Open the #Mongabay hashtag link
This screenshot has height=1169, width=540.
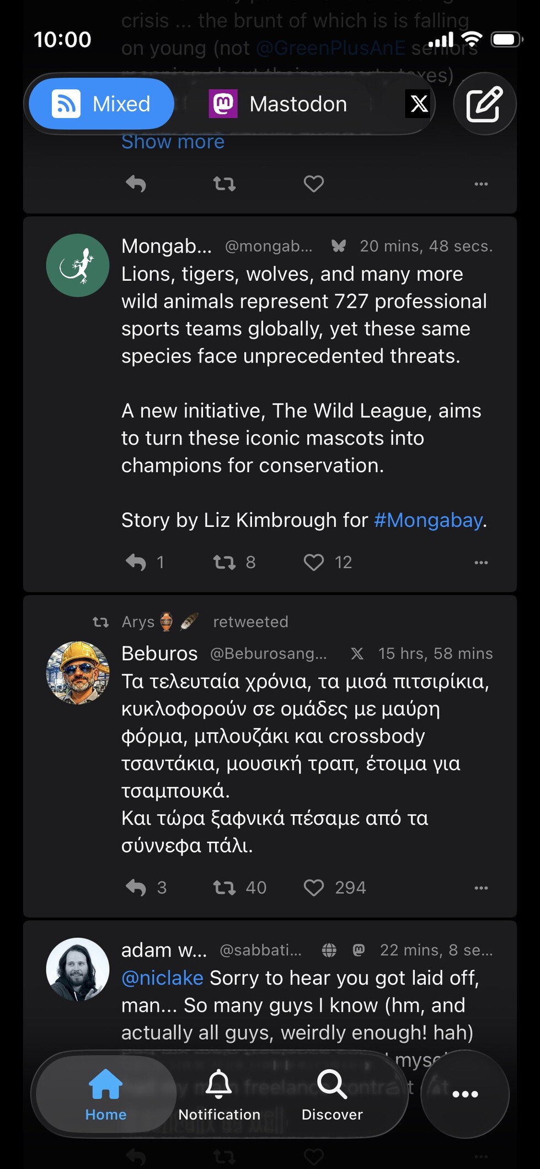(428, 520)
